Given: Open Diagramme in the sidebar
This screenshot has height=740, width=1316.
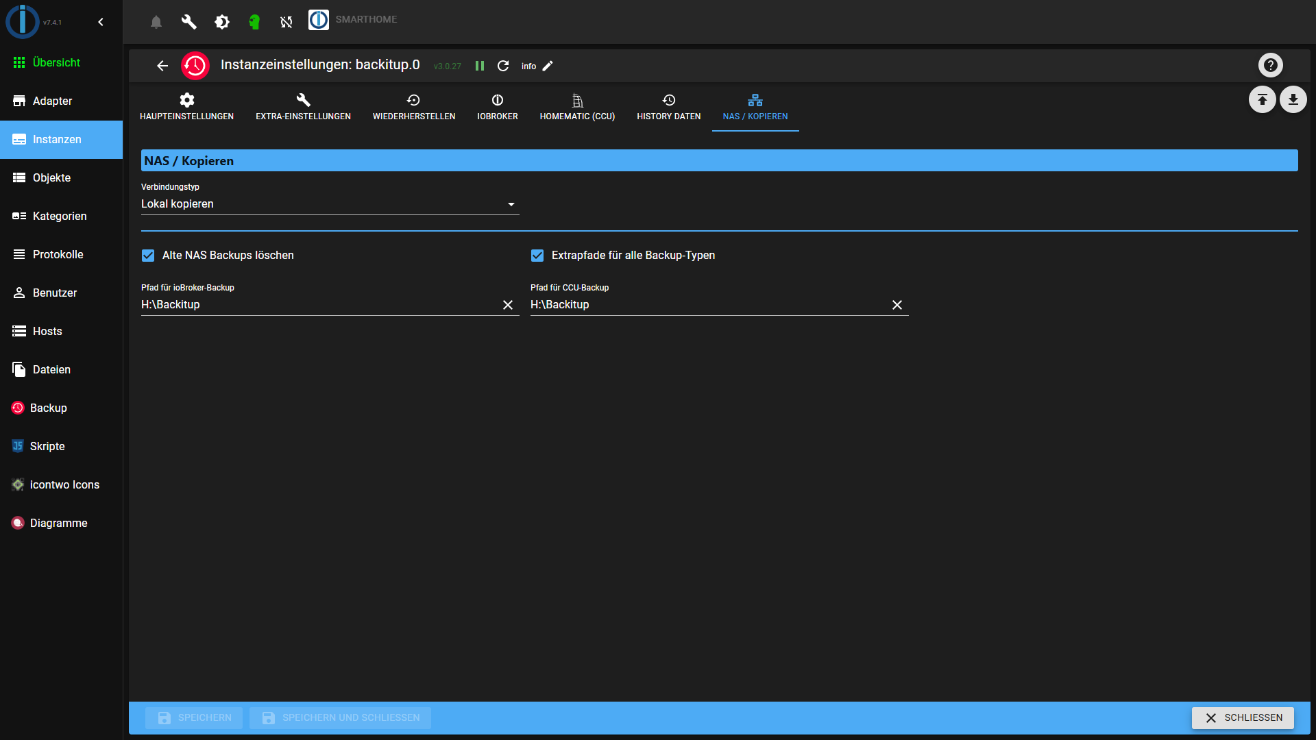Looking at the screenshot, I should tap(62, 523).
